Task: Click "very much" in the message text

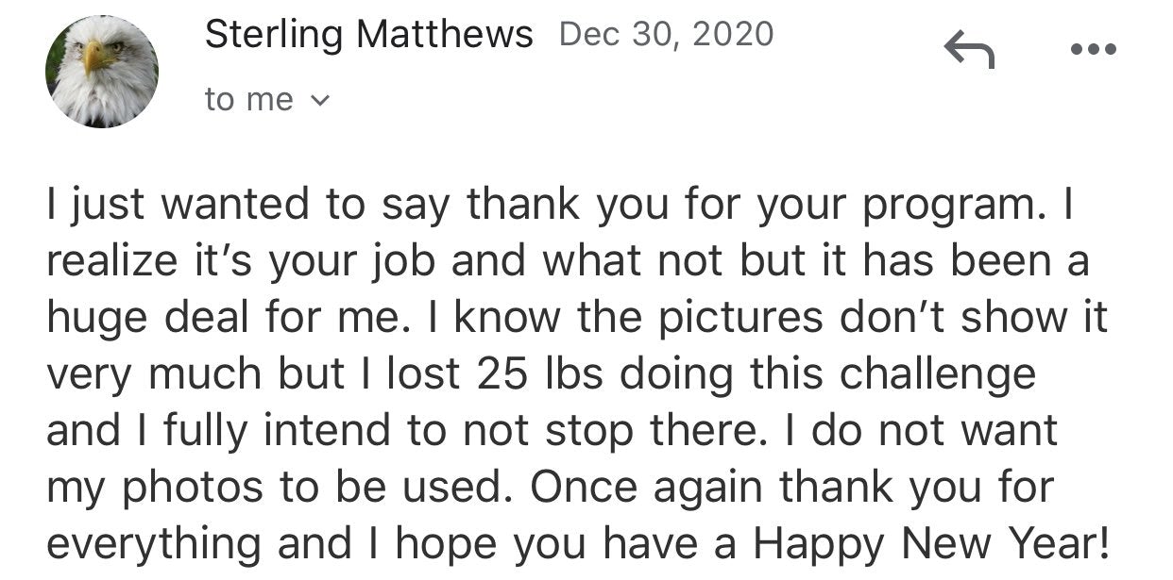Action: pos(156,374)
